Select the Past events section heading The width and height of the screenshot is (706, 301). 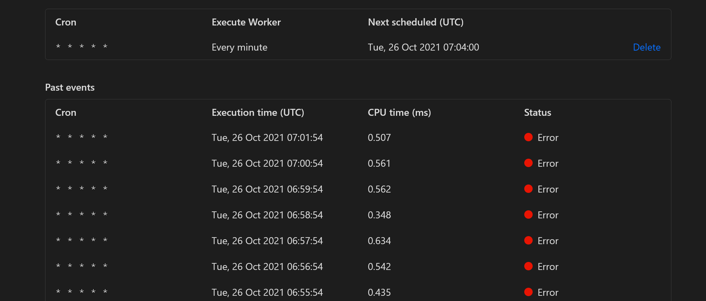70,87
